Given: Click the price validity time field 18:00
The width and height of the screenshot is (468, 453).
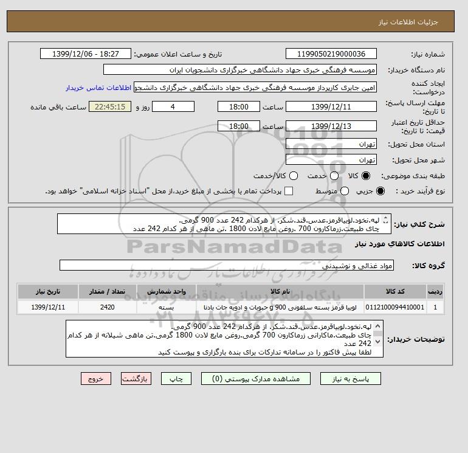Looking at the screenshot, I should pos(239,126).
